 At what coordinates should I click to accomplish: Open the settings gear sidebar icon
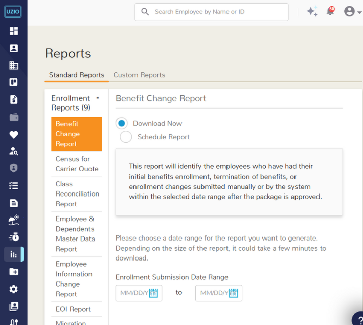(x=14, y=289)
